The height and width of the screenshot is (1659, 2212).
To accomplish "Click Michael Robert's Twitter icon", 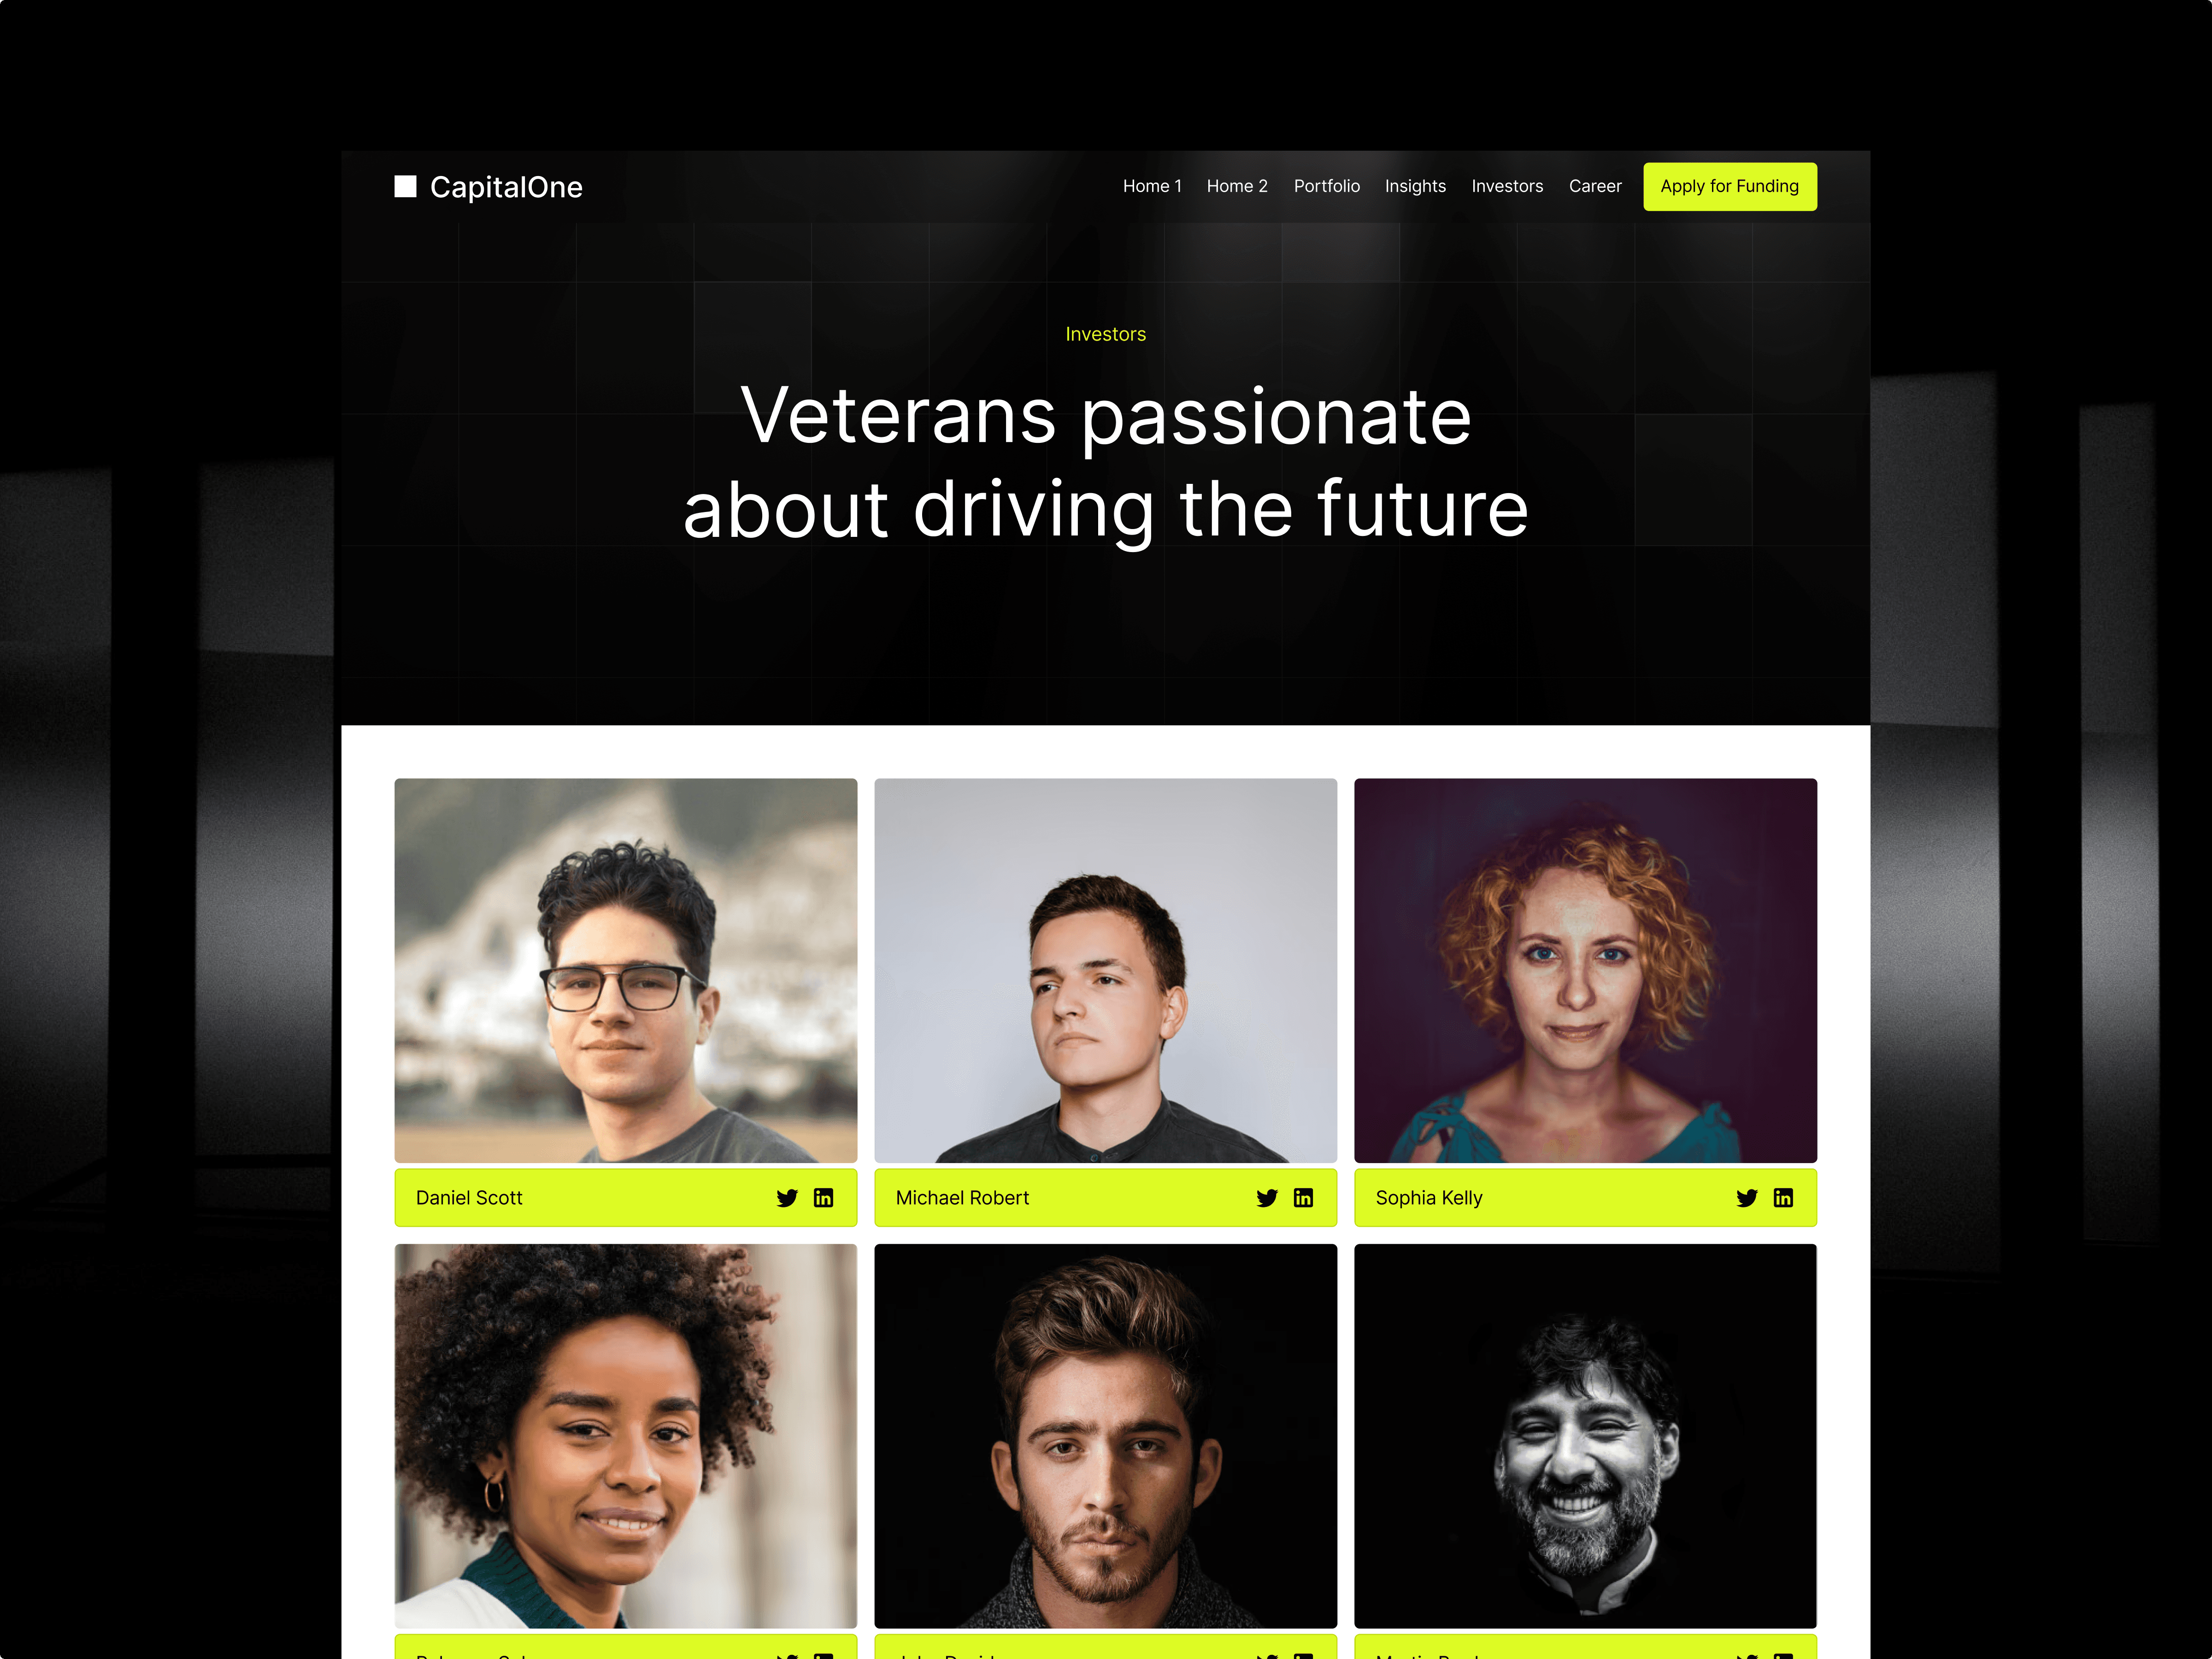I will (1267, 1198).
